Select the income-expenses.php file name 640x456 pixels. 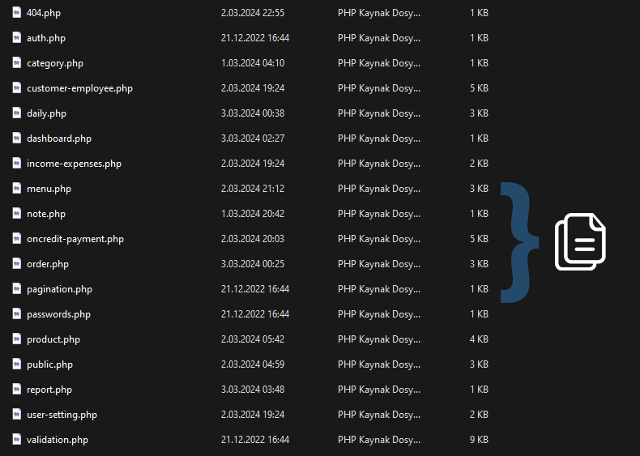74,164
